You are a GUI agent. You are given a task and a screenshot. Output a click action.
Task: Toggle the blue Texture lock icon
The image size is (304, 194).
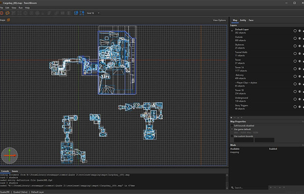(76, 13)
